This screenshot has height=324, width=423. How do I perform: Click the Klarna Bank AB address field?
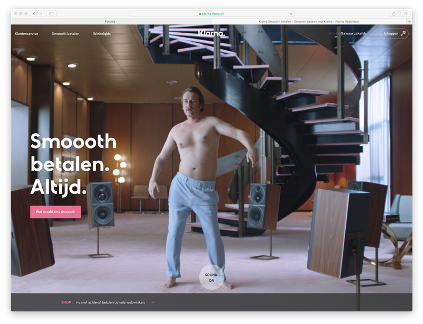(212, 13)
